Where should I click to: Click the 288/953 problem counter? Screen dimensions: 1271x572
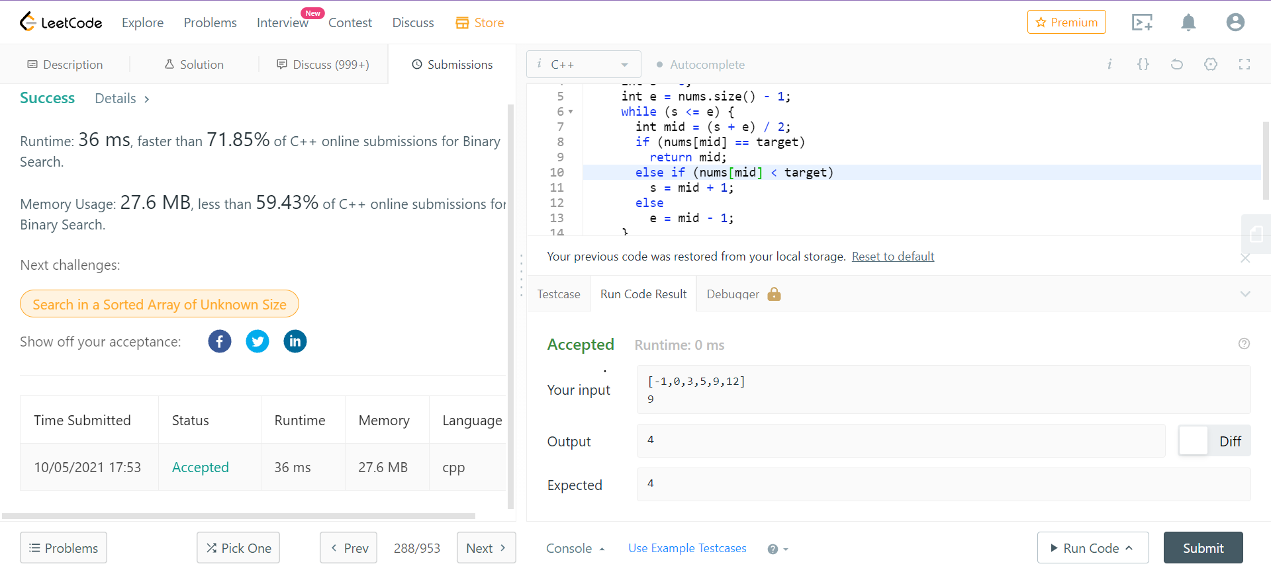[x=417, y=548]
